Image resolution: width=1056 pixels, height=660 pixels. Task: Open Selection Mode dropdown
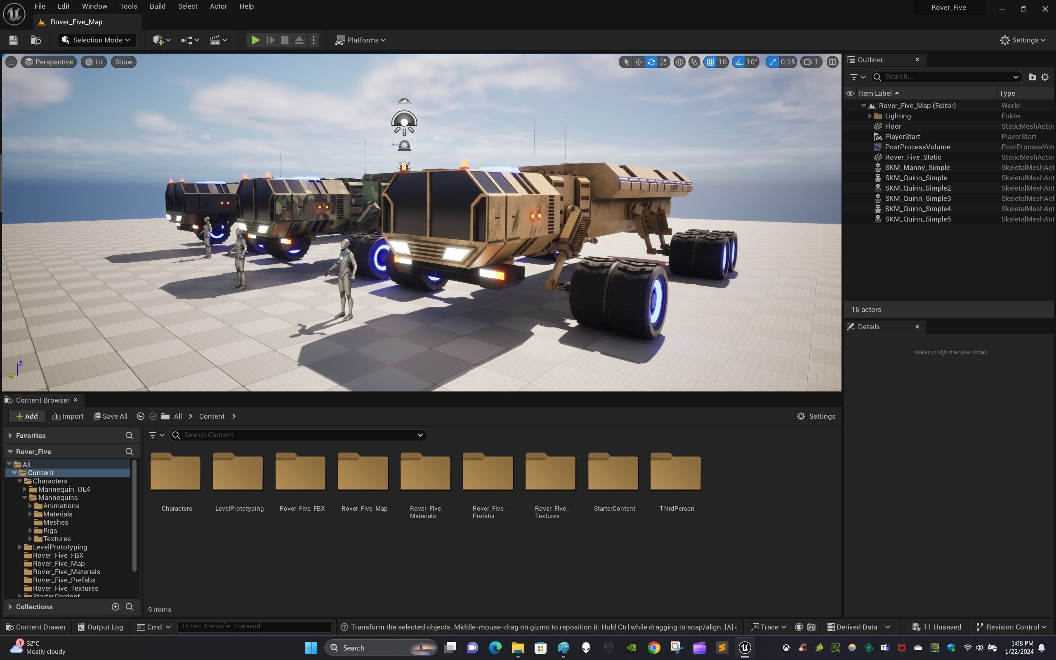tap(97, 40)
